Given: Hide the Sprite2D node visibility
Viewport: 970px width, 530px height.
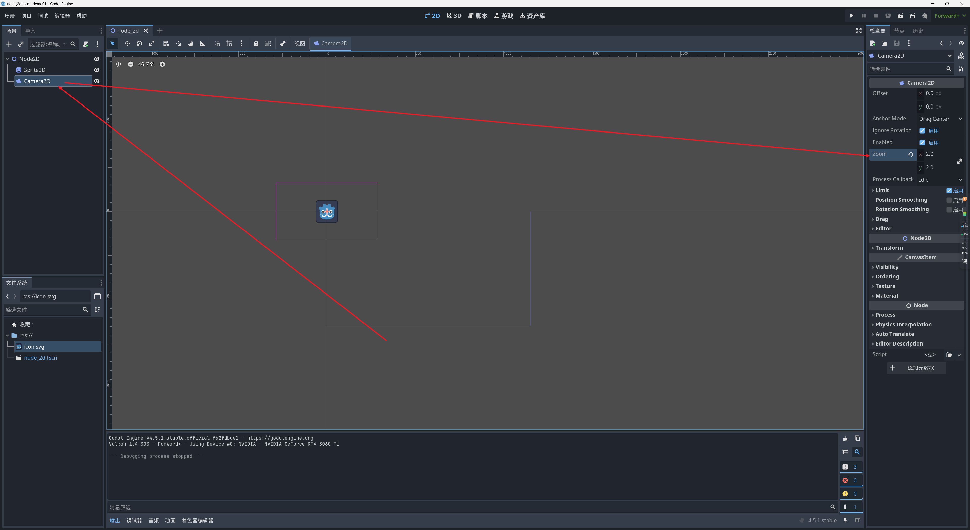Looking at the screenshot, I should (x=96, y=70).
